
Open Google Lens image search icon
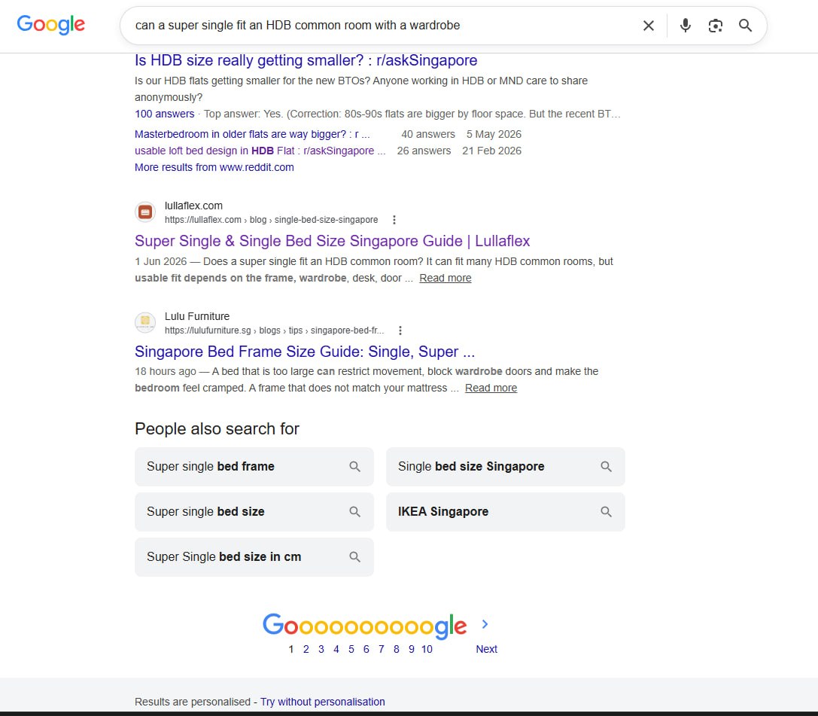click(715, 26)
